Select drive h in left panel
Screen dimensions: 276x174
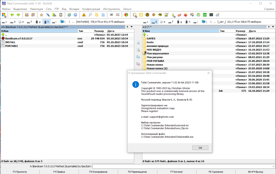point(46,22)
